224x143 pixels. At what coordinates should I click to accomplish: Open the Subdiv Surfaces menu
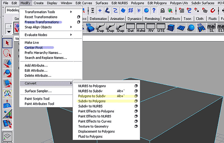point(203,3)
